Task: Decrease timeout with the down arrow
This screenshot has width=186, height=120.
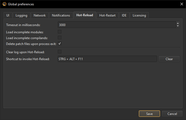Action: [178, 26]
